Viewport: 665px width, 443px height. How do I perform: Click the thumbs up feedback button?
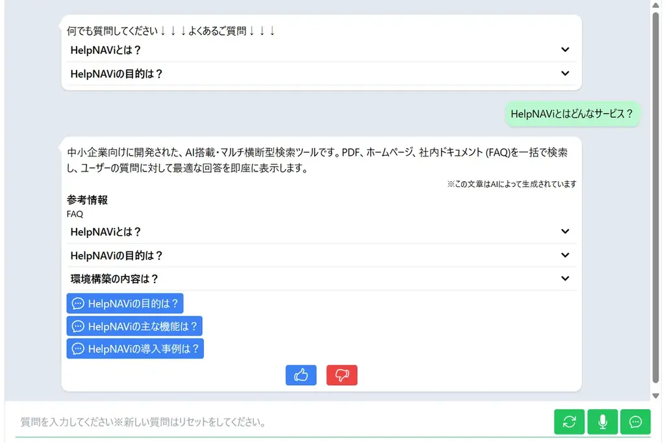coord(301,375)
